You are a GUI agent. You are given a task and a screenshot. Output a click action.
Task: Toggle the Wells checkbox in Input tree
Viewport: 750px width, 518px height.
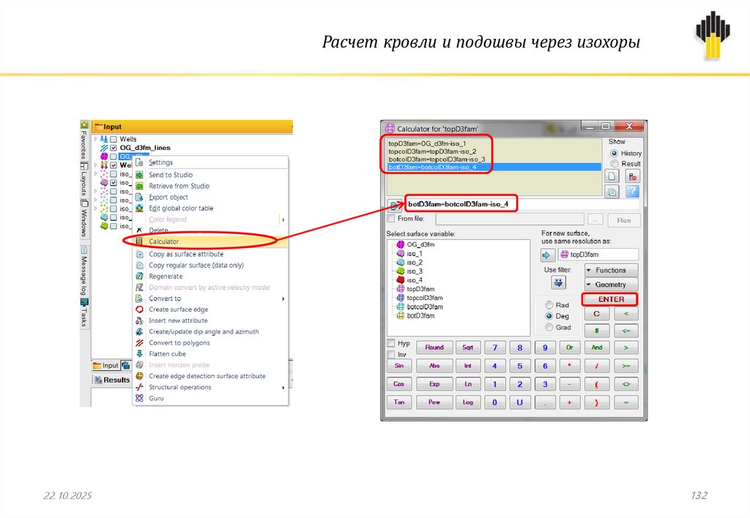coord(114,139)
